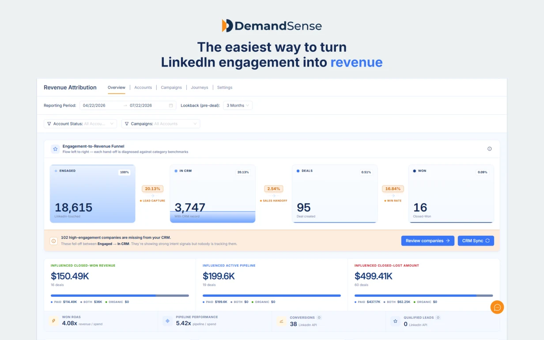Image resolution: width=544 pixels, height=340 pixels.
Task: Click the Closed-Won Revenue progress bar
Action: point(120,295)
